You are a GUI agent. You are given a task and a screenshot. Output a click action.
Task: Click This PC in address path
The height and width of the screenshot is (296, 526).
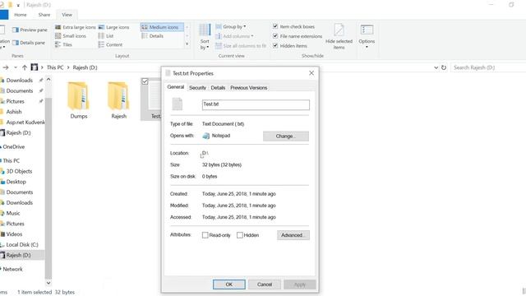pos(55,67)
